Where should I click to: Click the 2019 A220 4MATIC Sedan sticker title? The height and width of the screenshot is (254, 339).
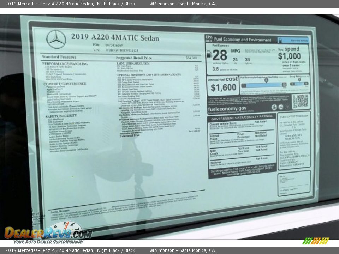[x=115, y=37]
